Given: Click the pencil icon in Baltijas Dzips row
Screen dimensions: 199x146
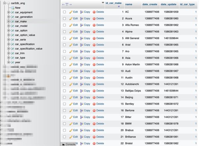Looking at the screenshot, I should (71, 91).
